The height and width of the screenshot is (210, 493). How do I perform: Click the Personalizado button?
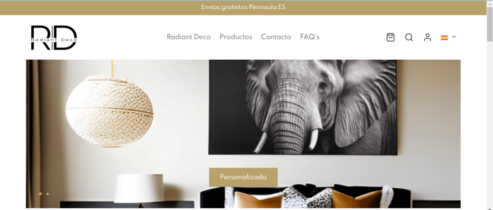tap(243, 177)
